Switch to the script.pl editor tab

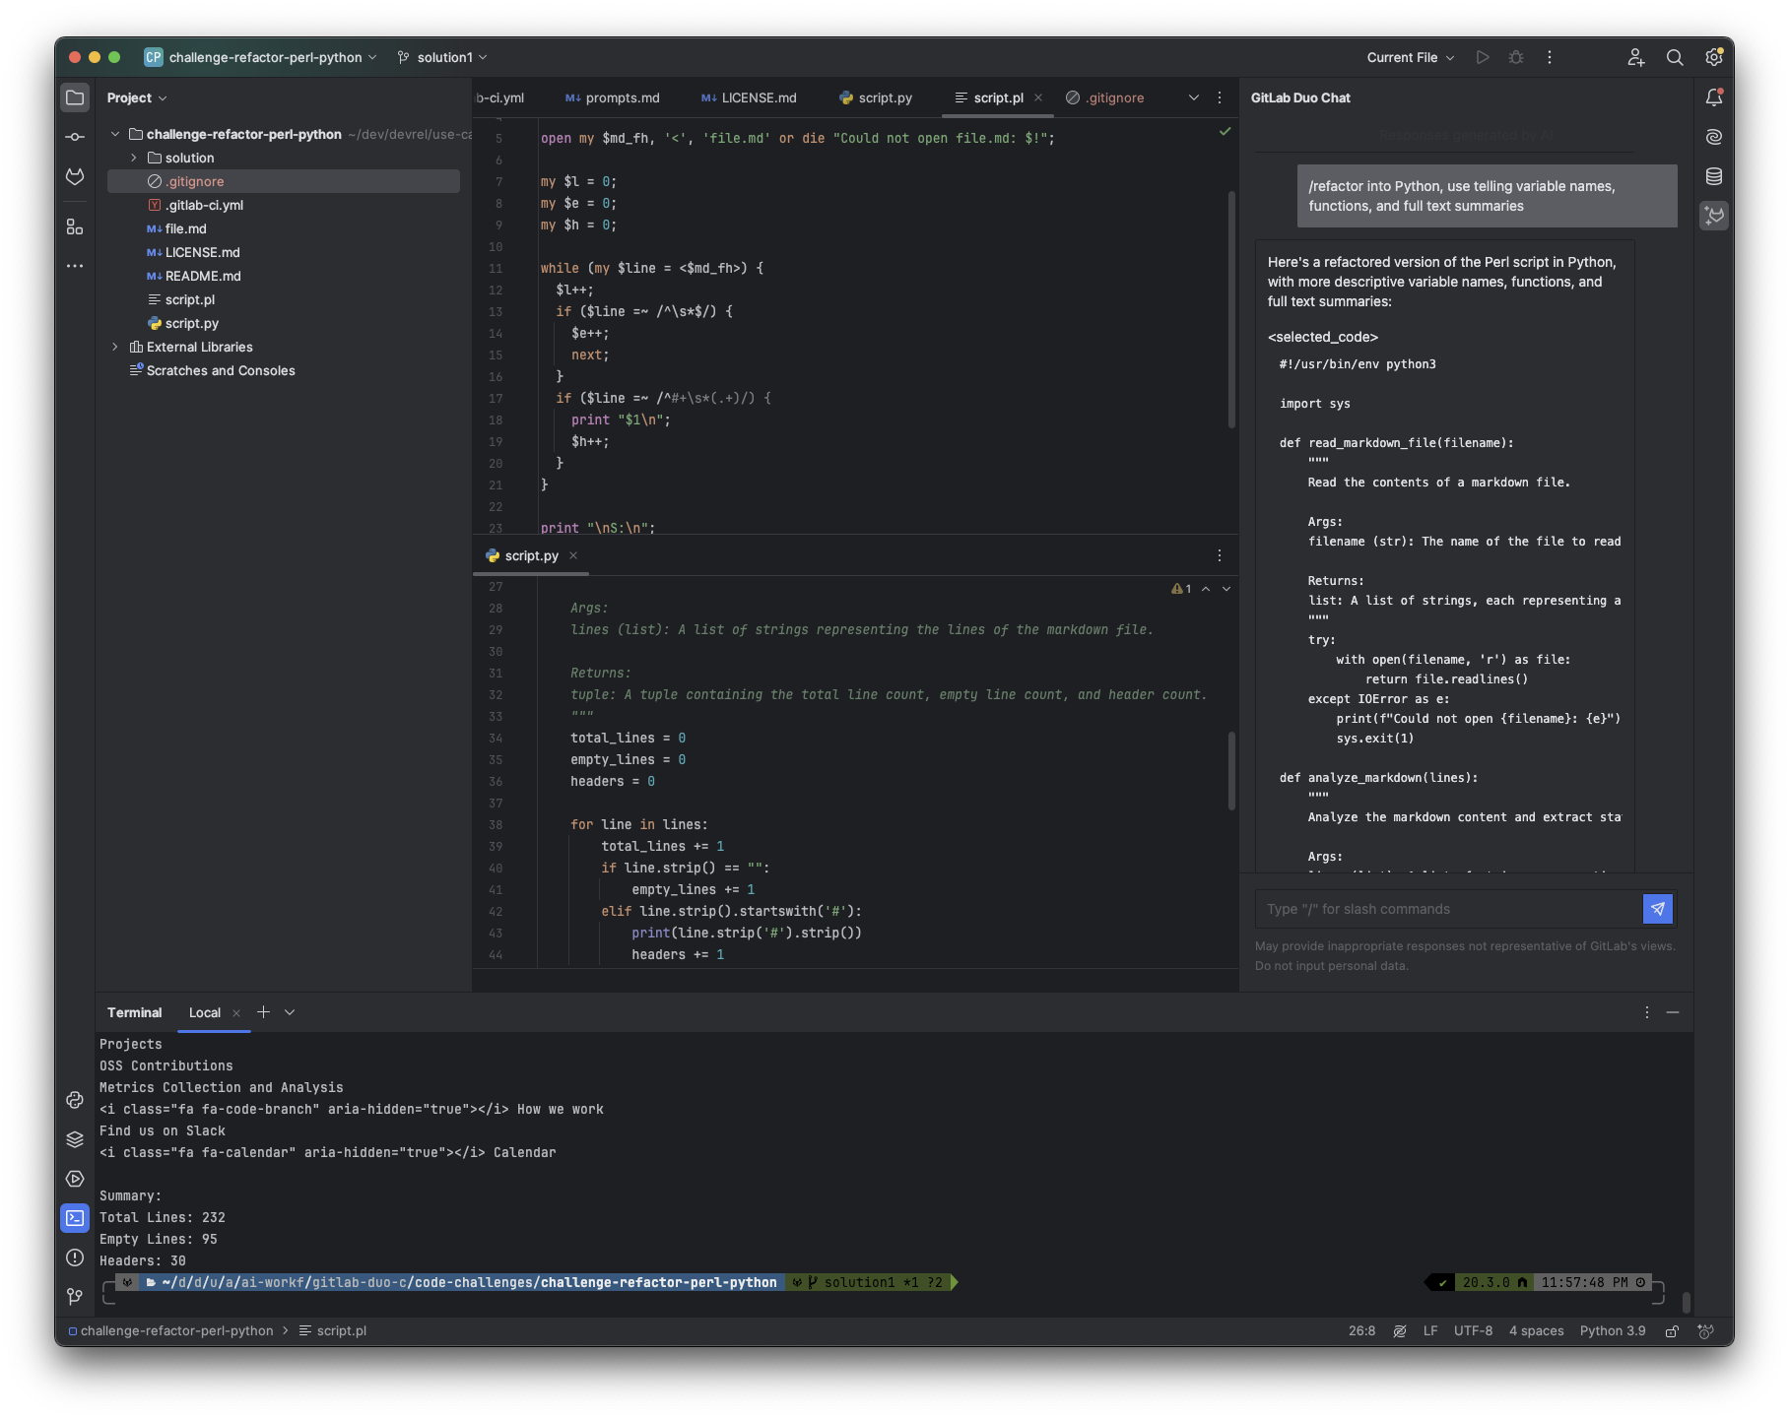point(998,97)
